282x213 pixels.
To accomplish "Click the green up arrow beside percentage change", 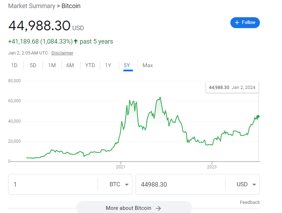I will (x=76, y=41).
